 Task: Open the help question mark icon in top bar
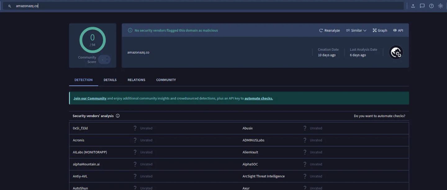431,6
